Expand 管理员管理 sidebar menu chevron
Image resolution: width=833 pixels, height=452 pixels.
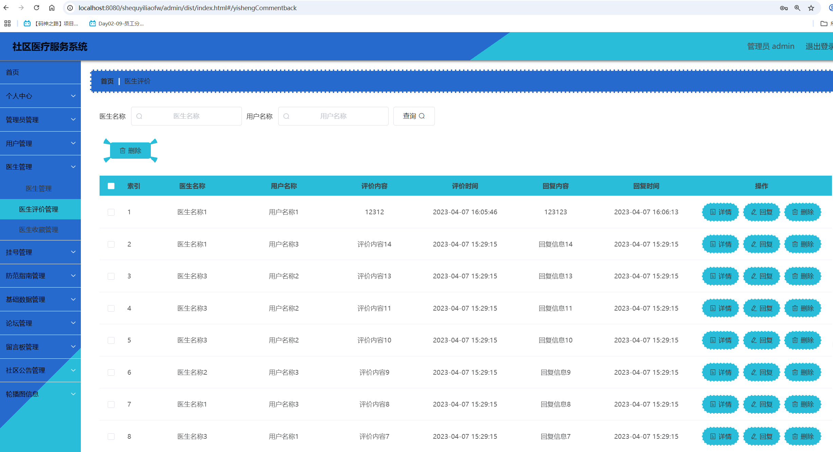tap(73, 119)
